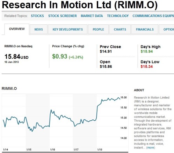The height and width of the screenshot is (153, 174).
Task: Switch to the FINANCIALS tab
Action: click(x=145, y=29)
